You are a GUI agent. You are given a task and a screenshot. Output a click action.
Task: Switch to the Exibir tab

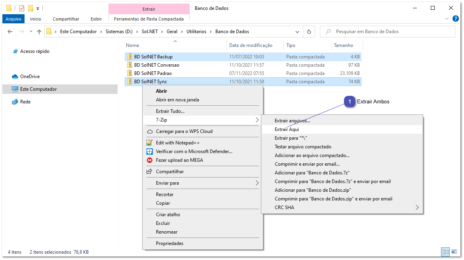click(x=96, y=19)
